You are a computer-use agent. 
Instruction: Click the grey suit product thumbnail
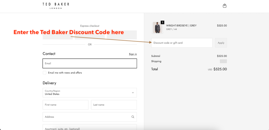pos(157,28)
